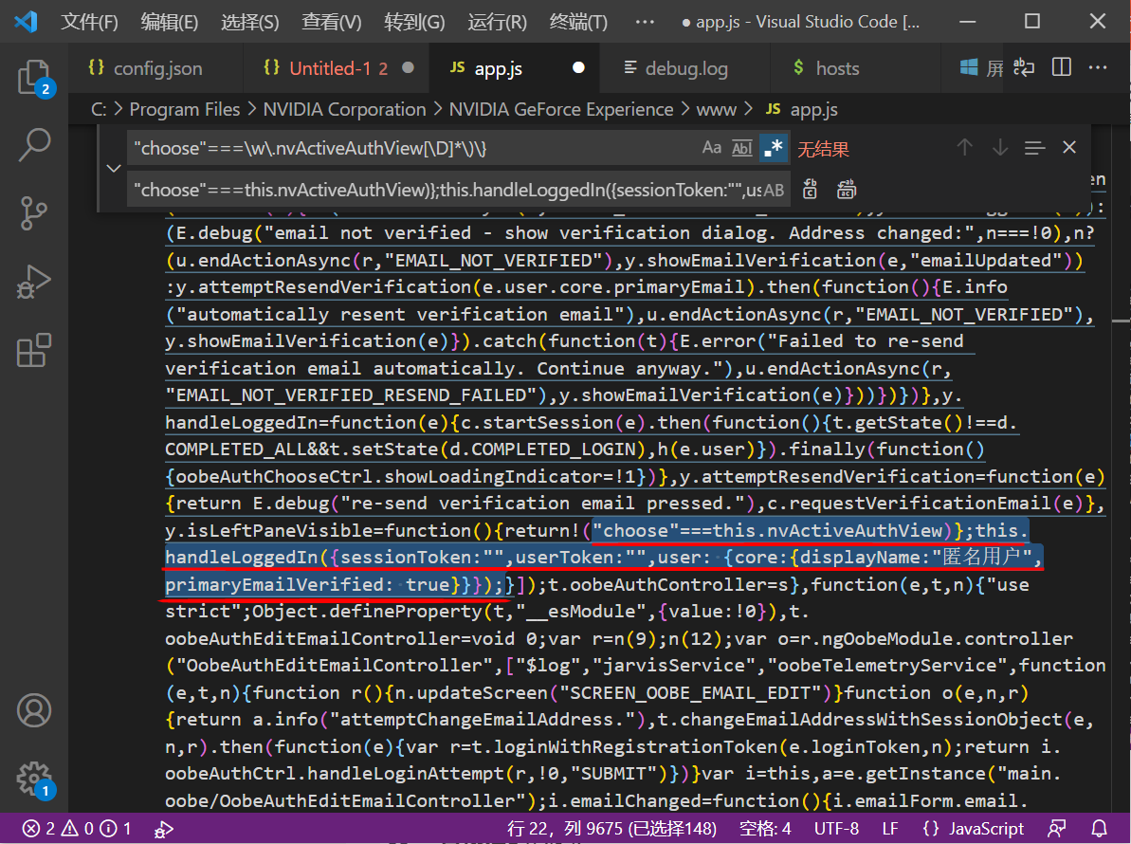Open the Extensions view
1131x844 pixels.
pyautogui.click(x=34, y=350)
